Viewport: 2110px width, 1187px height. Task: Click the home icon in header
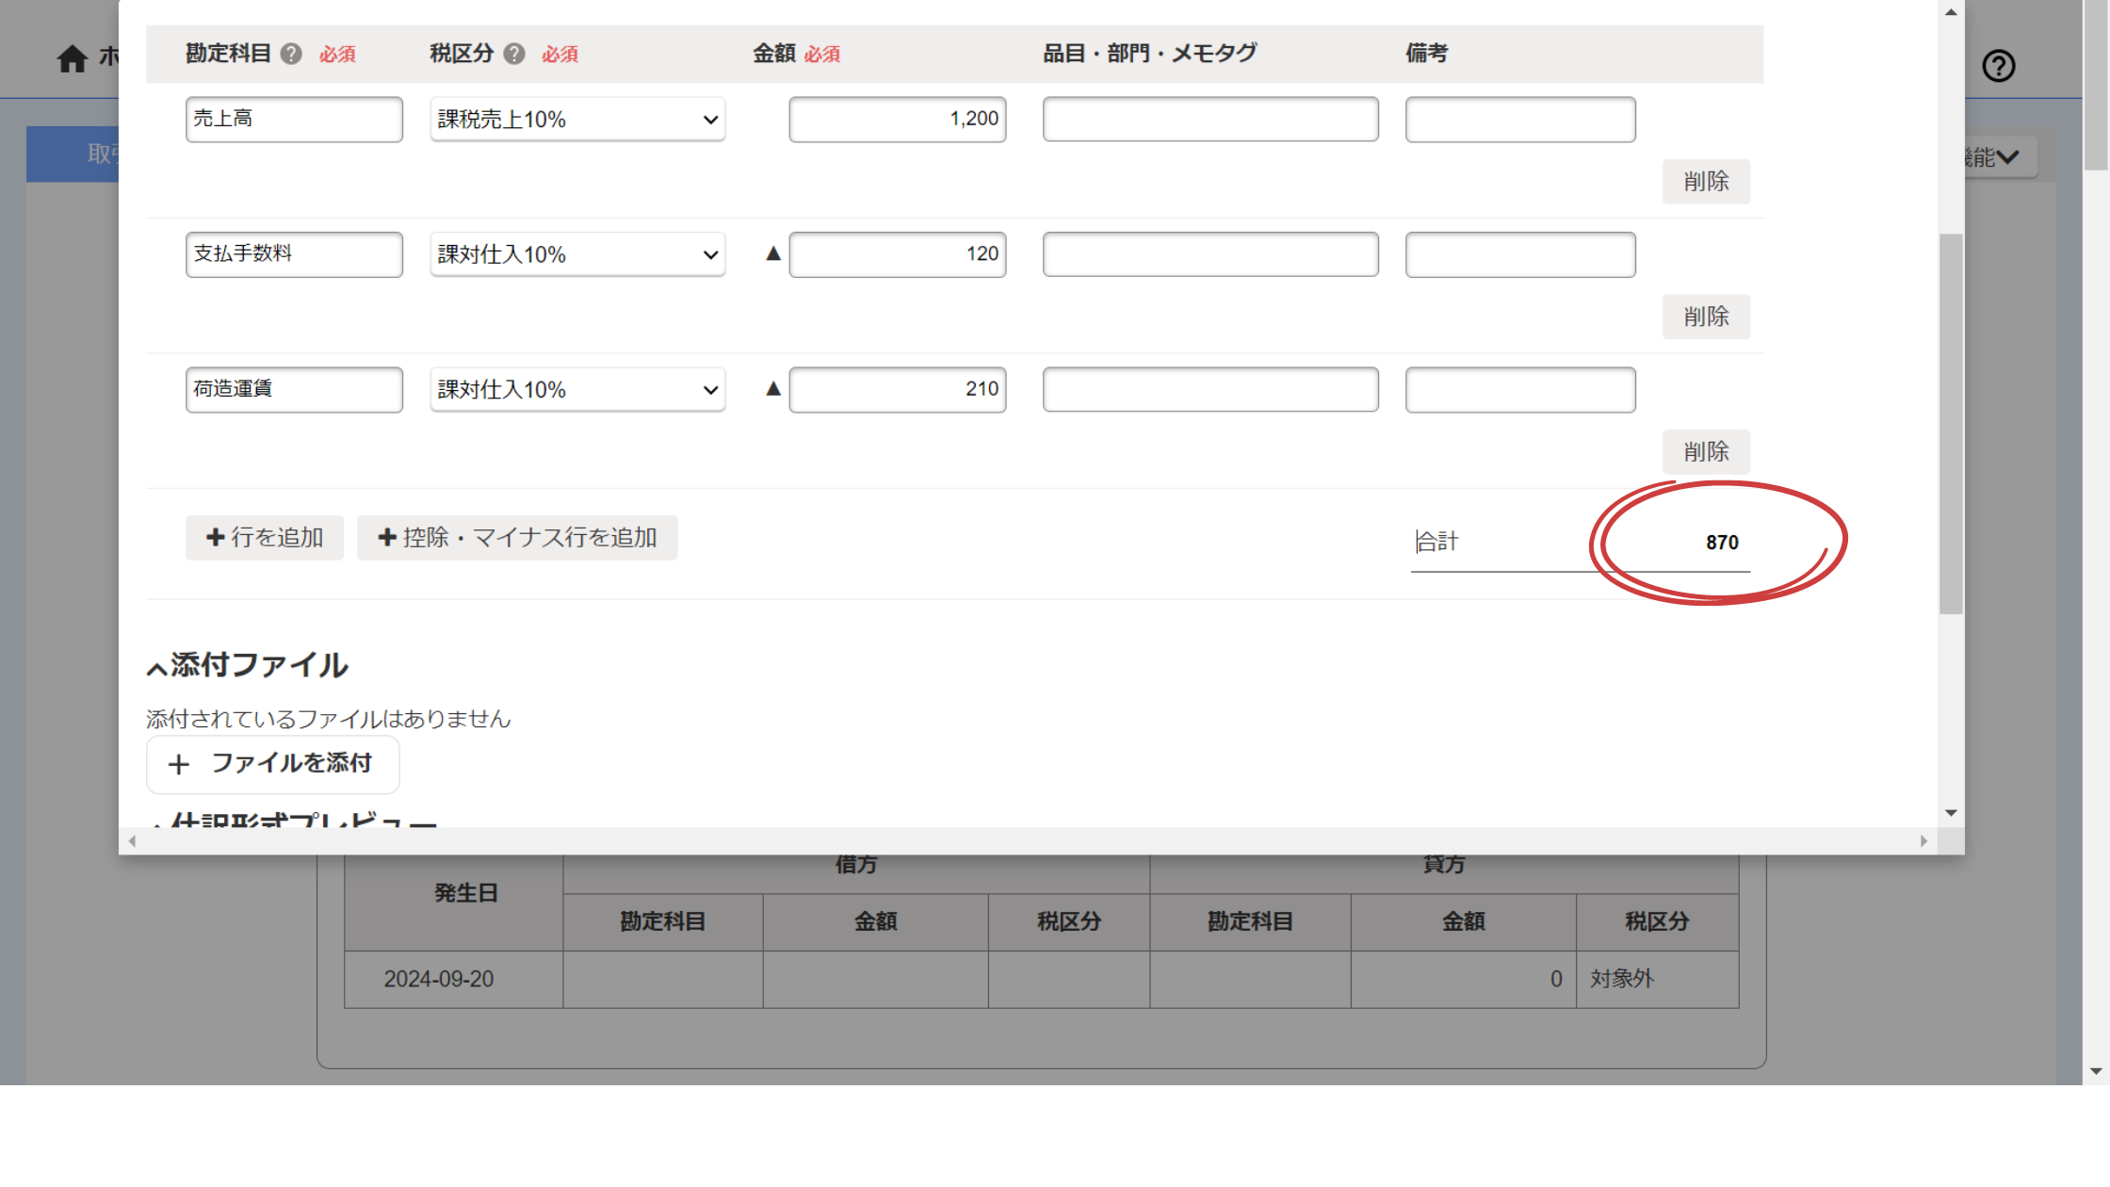pos(72,58)
